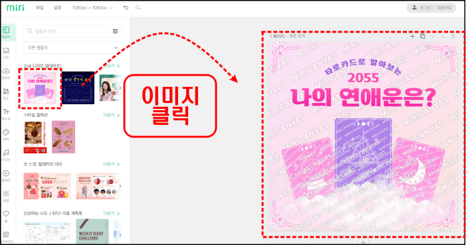Click the 로그인 link
This screenshot has height=245, width=466.
[x=425, y=8]
